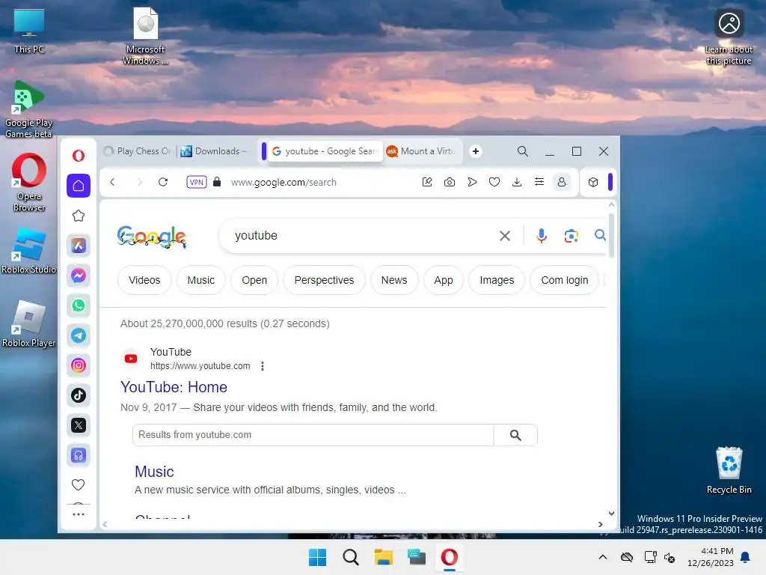Click the Google doodle logo
The image size is (766, 575).
pos(151,237)
